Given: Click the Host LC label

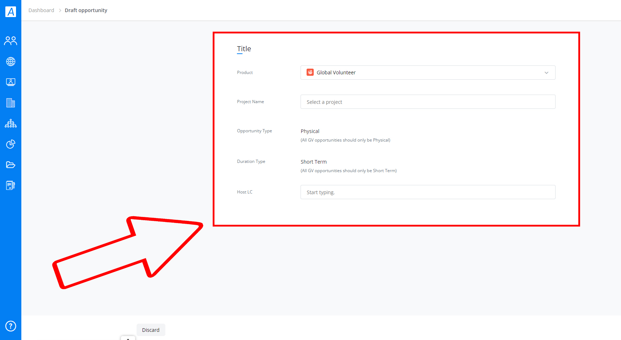Looking at the screenshot, I should pyautogui.click(x=245, y=192).
